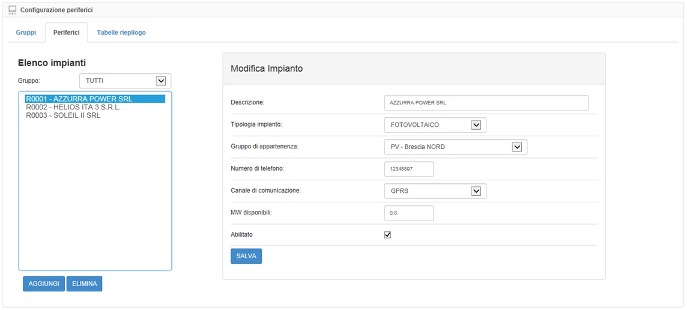Viewport: 687px width, 310px height.
Task: Click the arrow on the FOTOVOLTAICO combo box
Action: pyautogui.click(x=476, y=125)
